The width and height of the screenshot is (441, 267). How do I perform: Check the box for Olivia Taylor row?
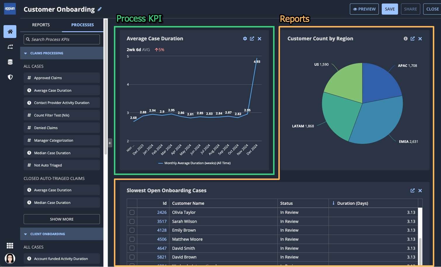click(x=132, y=212)
